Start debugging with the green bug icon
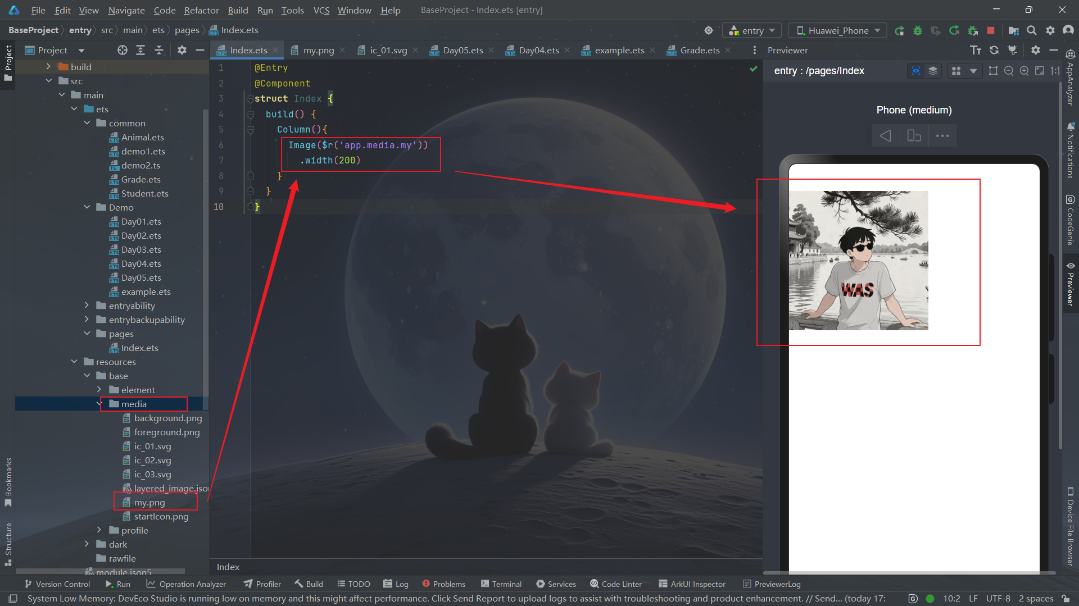 point(918,30)
